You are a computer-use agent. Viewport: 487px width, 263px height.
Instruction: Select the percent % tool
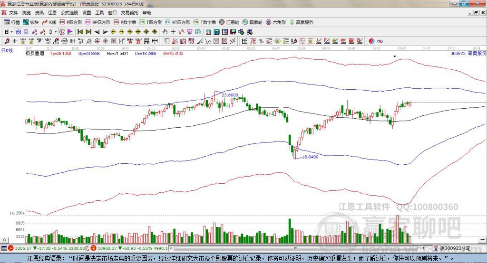tap(261, 41)
